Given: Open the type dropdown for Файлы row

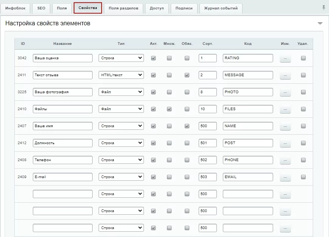Looking at the screenshot, I should coord(121,109).
